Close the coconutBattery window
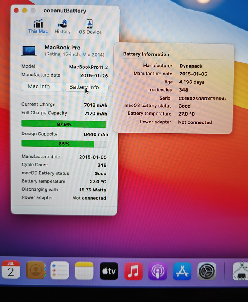 click(x=16, y=11)
